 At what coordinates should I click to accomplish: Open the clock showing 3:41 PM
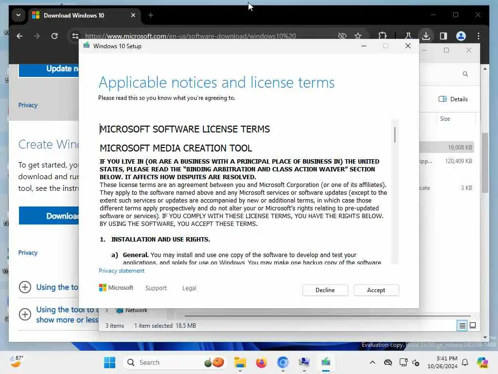(443, 362)
